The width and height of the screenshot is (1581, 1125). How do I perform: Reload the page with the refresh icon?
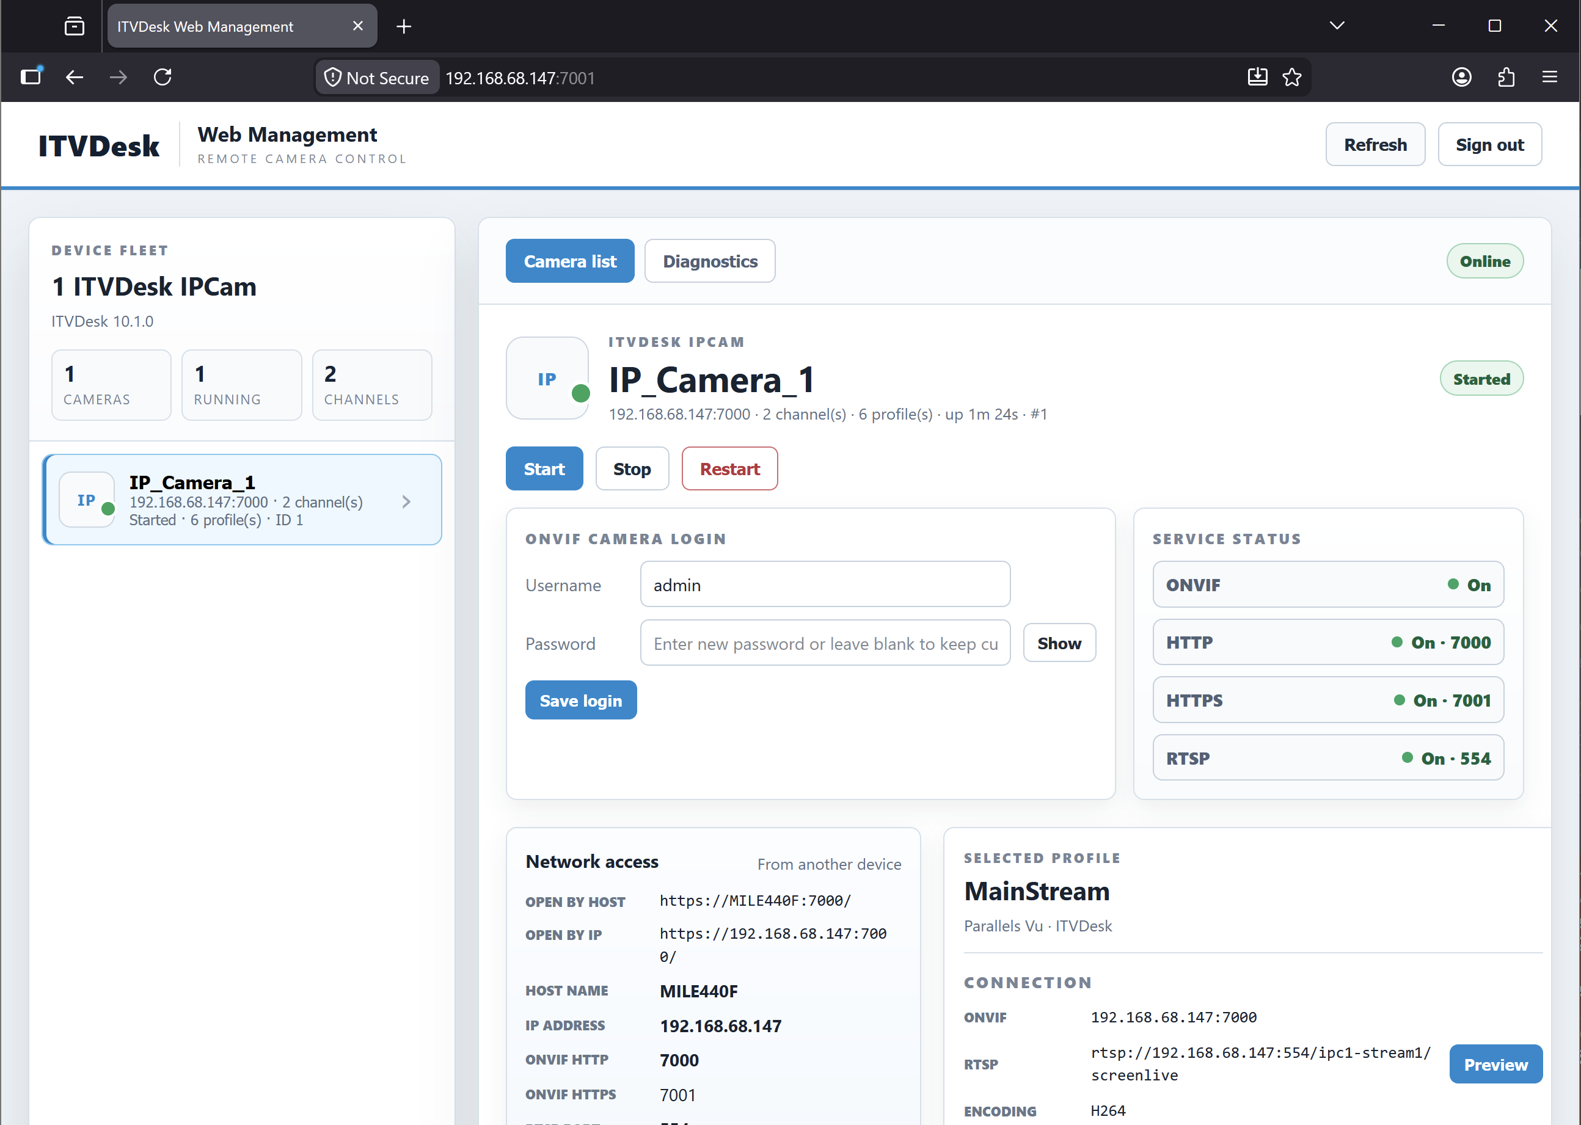[163, 77]
